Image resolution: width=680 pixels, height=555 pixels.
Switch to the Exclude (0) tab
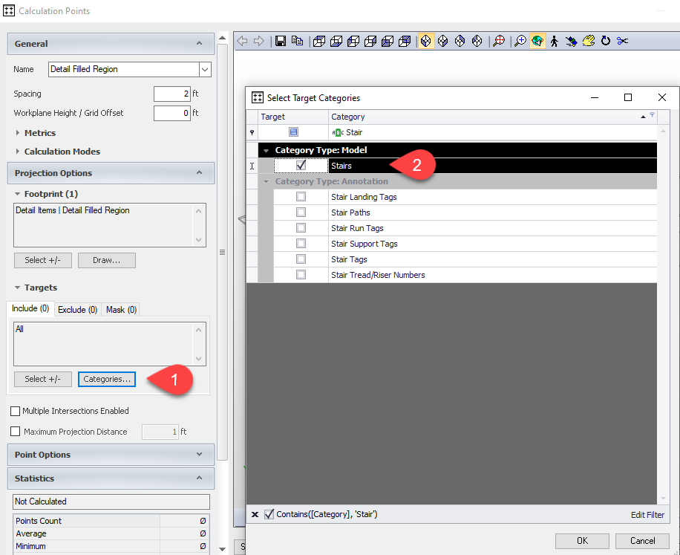pos(78,310)
